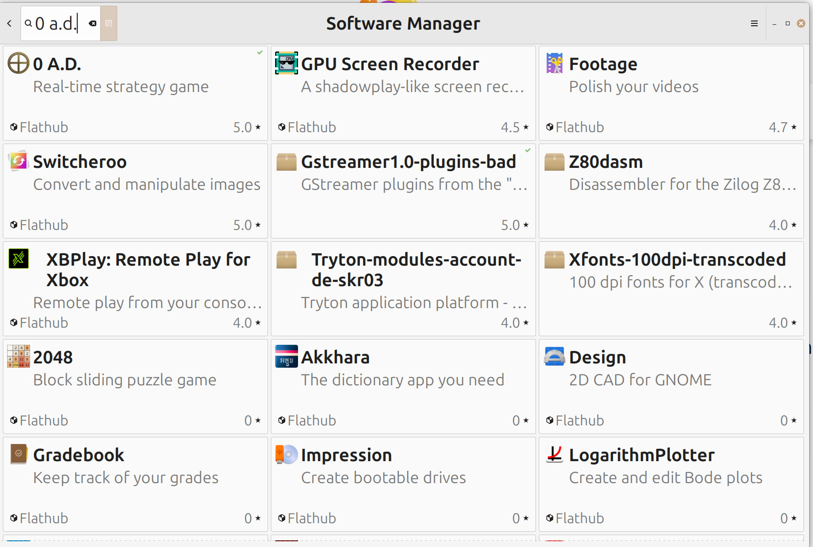The height and width of the screenshot is (547, 813).
Task: Click the 4.5 rating on GPU Screen Recorder
Action: click(510, 127)
